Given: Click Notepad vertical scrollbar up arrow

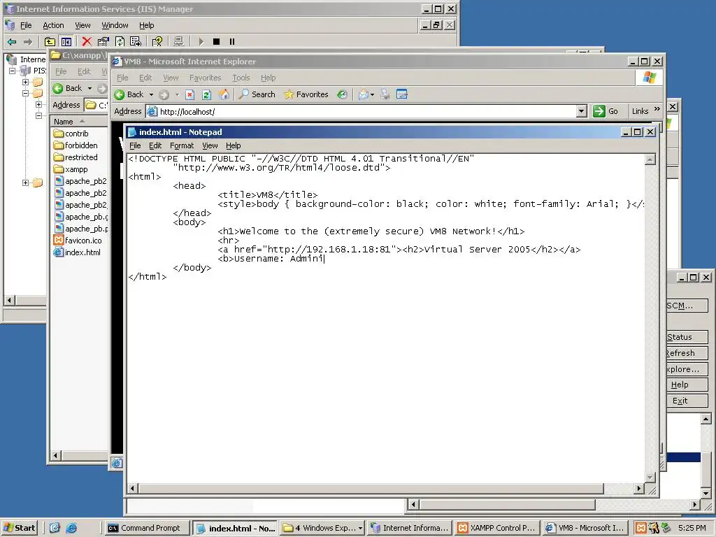Looking at the screenshot, I should [x=650, y=159].
